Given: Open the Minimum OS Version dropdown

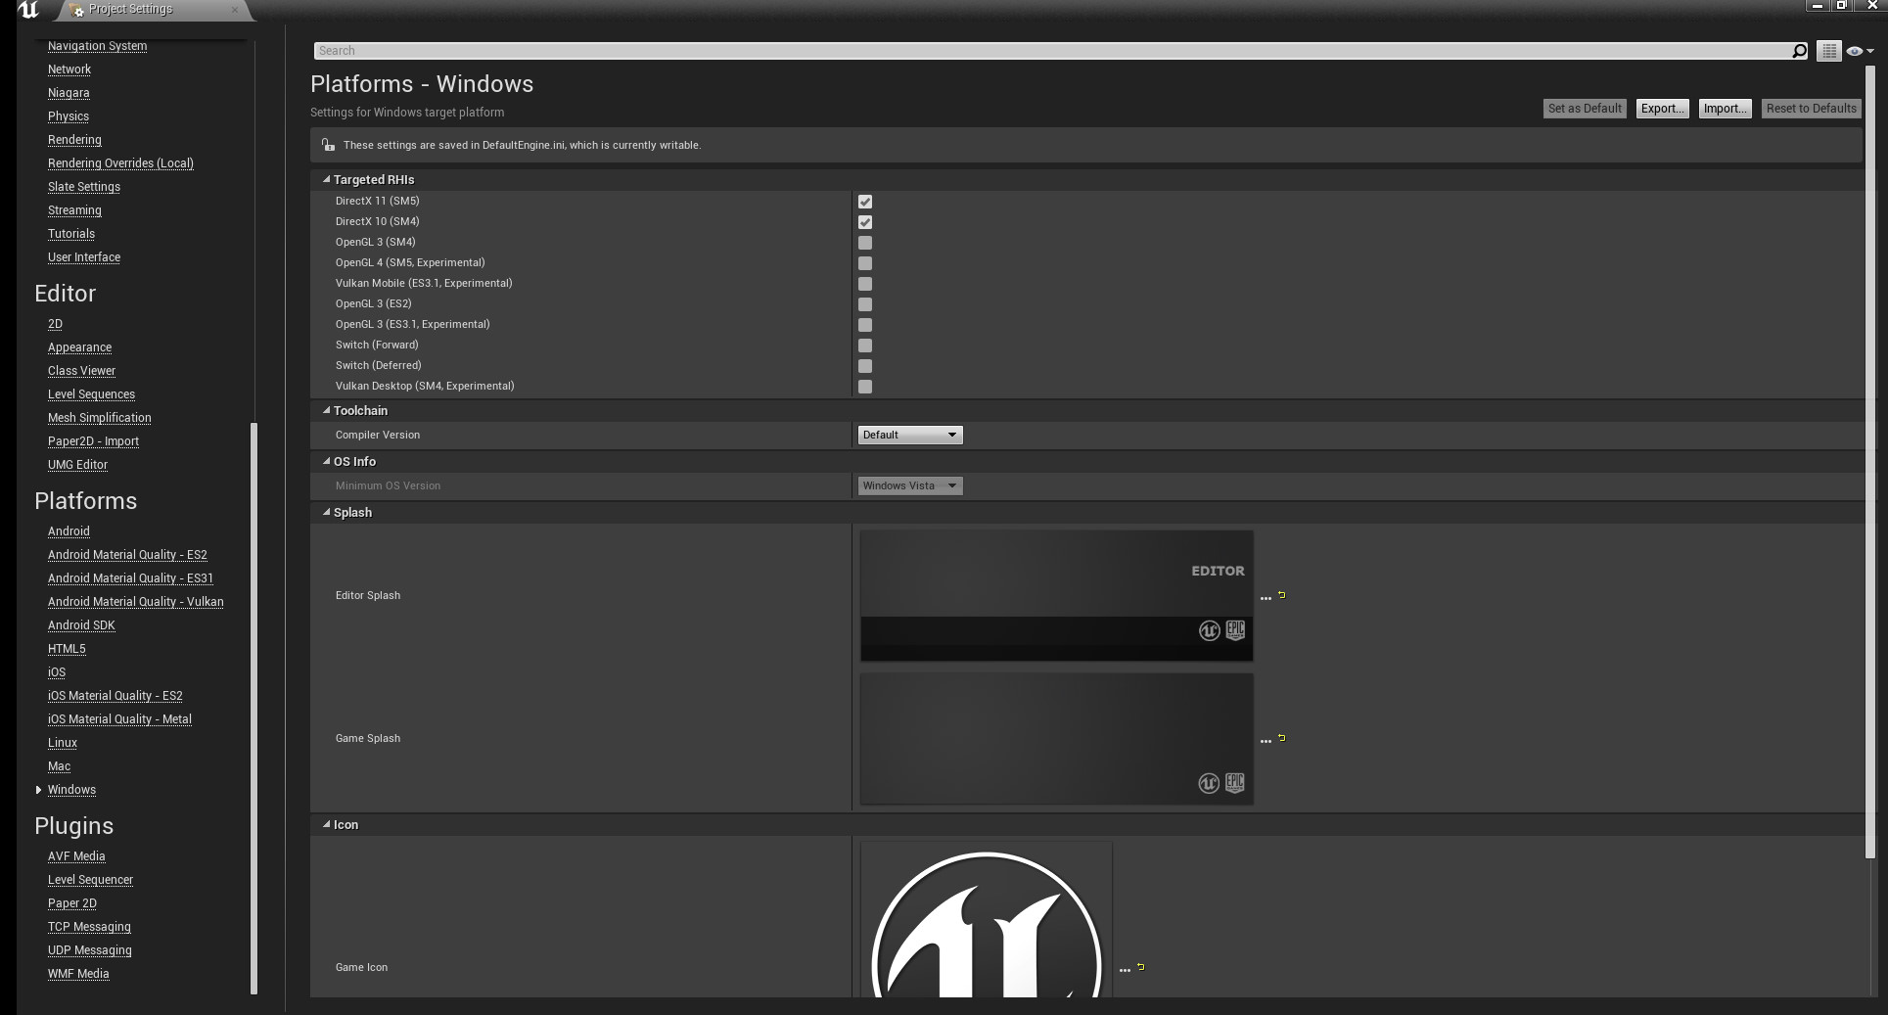Looking at the screenshot, I should point(910,485).
